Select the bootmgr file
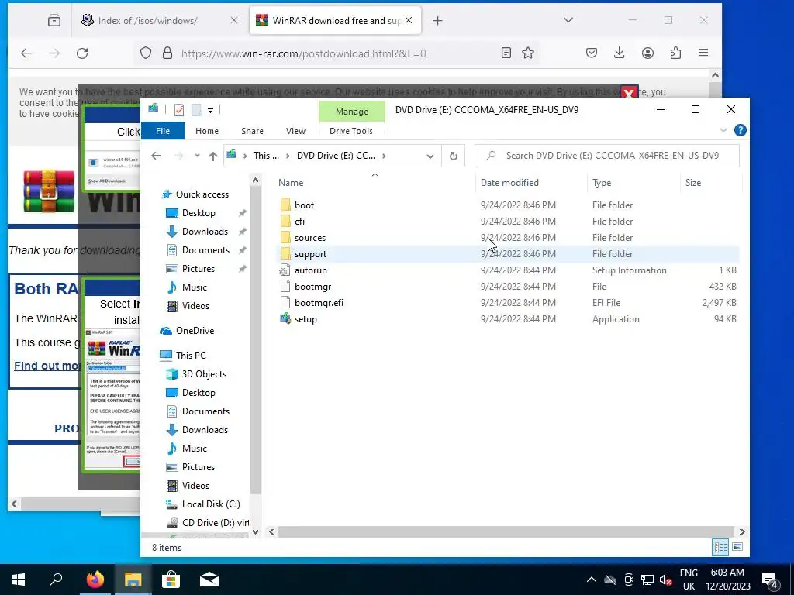Viewport: 794px width, 595px height. click(312, 287)
